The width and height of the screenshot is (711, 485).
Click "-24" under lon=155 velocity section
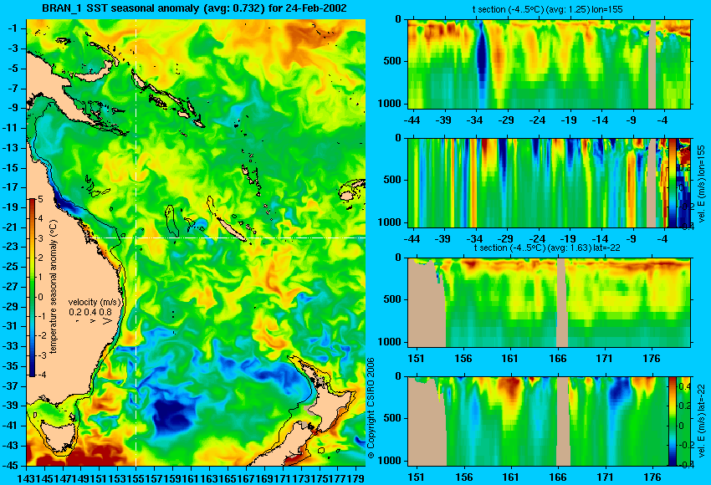pos(537,239)
